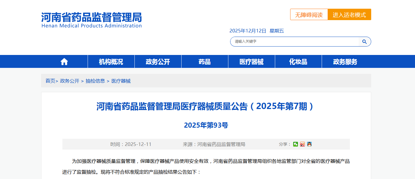The image size is (415, 179).
Task: Expand the 政务公开 navigation menu
Action: (158, 62)
